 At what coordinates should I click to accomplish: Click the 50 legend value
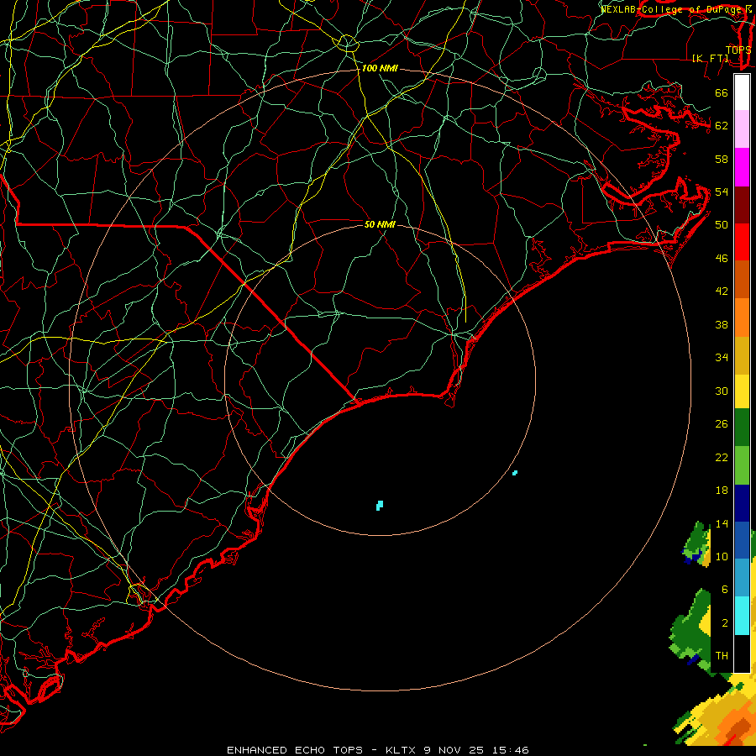pyautogui.click(x=722, y=224)
